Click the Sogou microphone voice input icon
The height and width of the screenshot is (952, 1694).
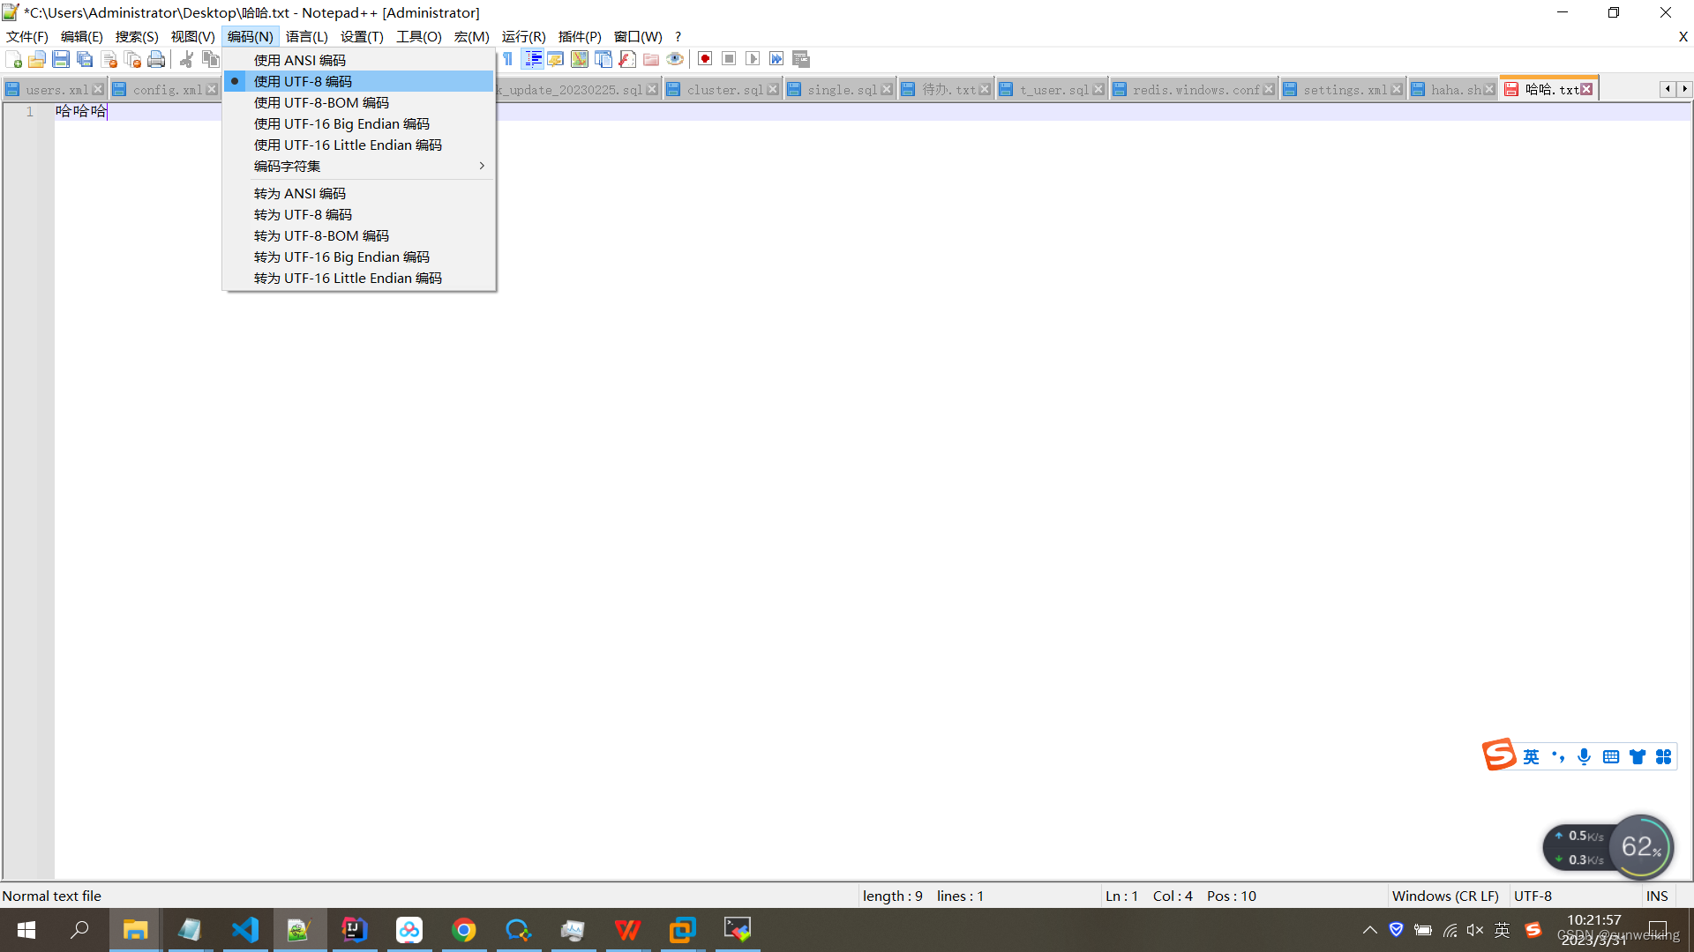click(1585, 756)
